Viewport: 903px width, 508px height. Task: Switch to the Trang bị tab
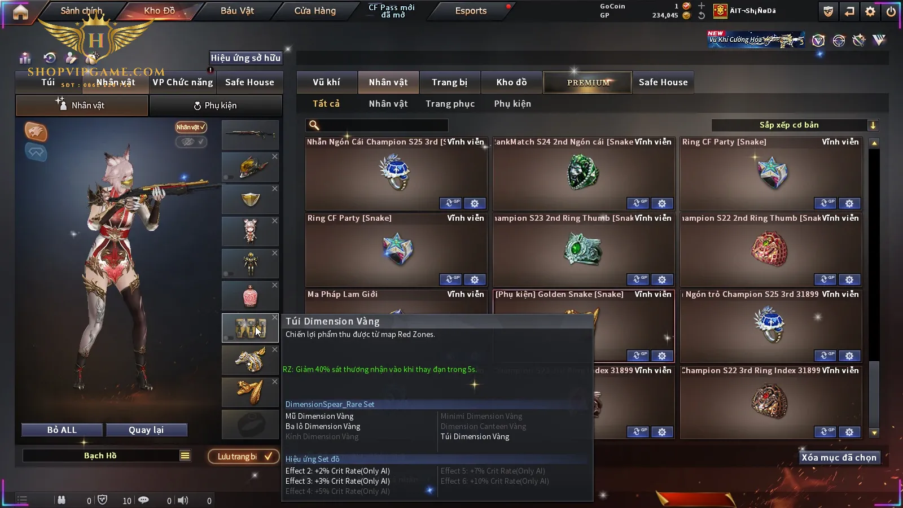point(449,82)
